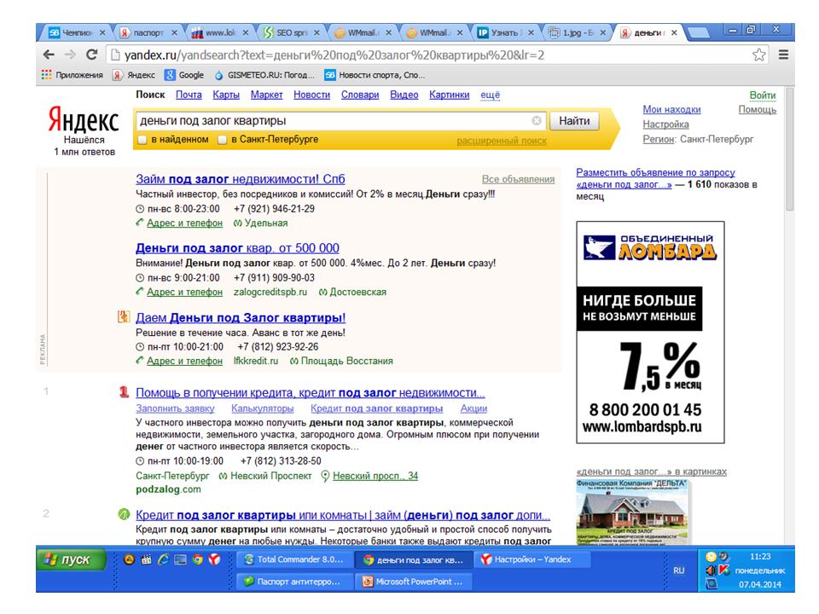
Task: Click the Яндекс logo
Action: pos(84,120)
